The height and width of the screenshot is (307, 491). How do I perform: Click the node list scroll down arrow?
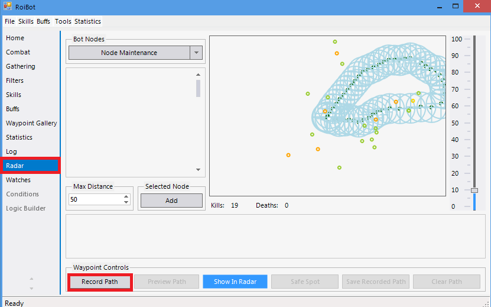point(198,170)
